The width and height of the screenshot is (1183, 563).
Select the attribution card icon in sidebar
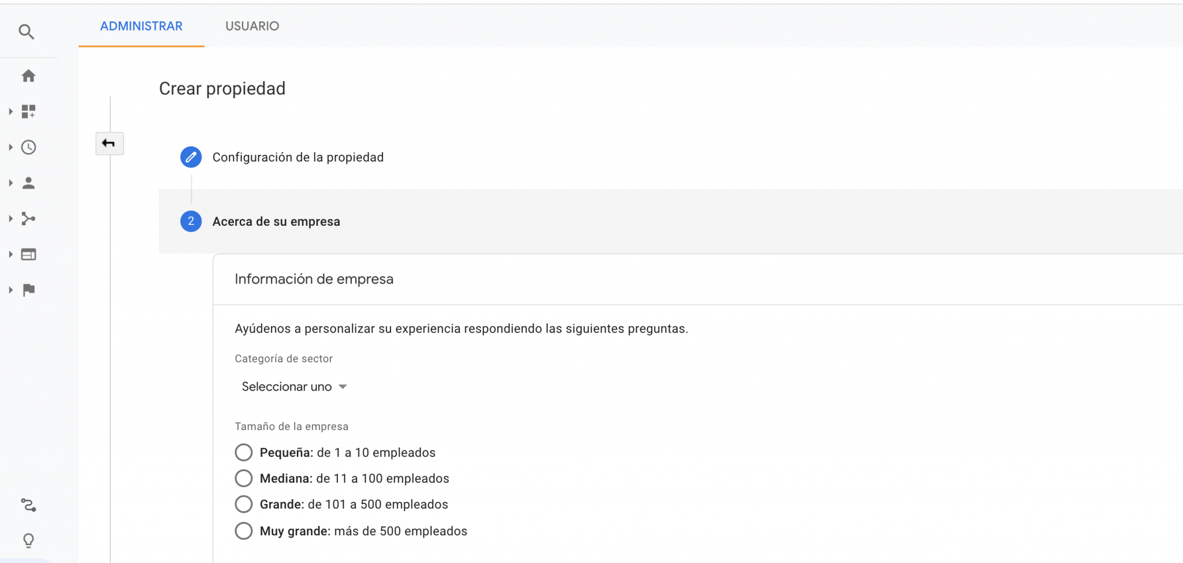[28, 254]
